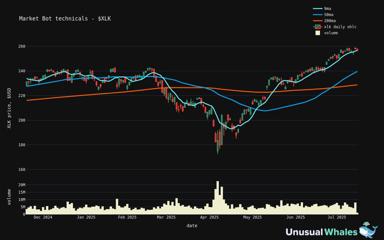Viewport: 384px width, 240px height.
Task: Click the cream volume legend square swatch
Action: click(x=318, y=33)
